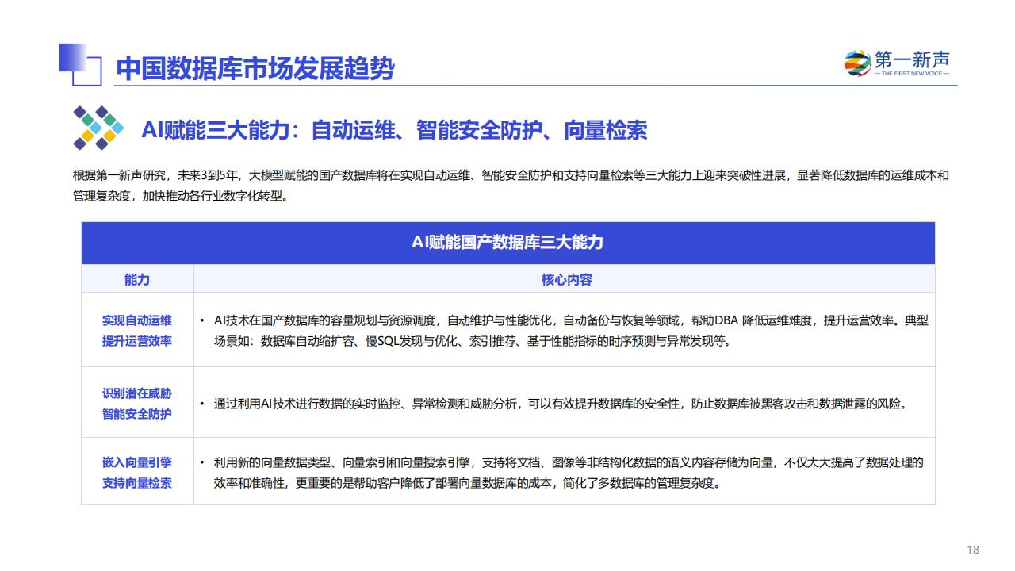Select the dark navy diamond in the cluster icon

coord(79,112)
